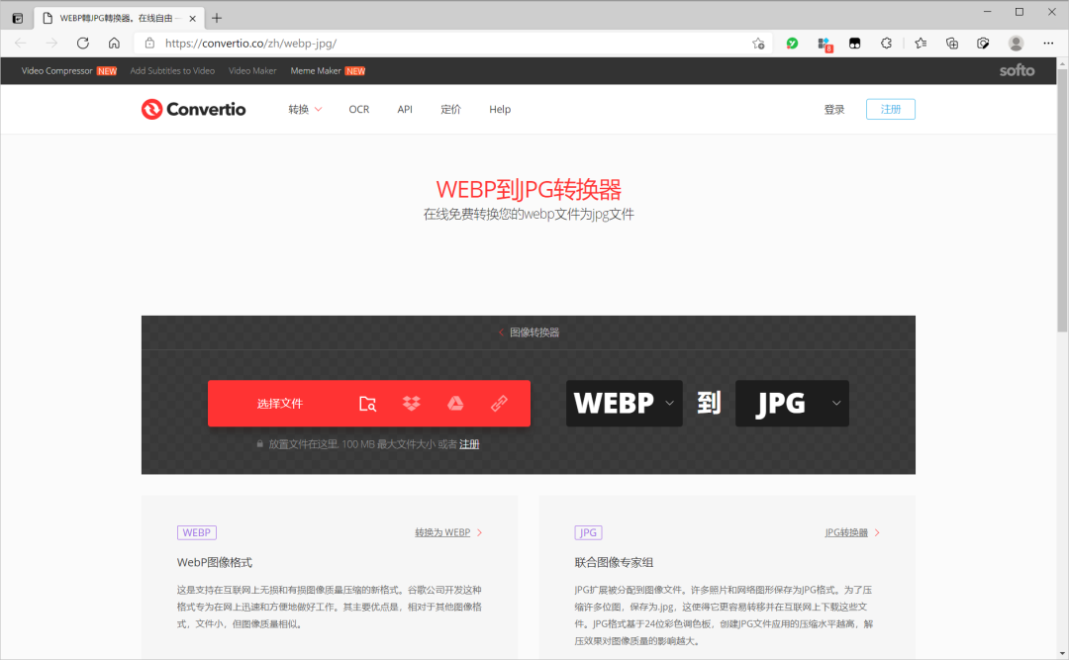Upload a file from Dropbox
Viewport: 1069px width, 660px height.
tap(412, 403)
